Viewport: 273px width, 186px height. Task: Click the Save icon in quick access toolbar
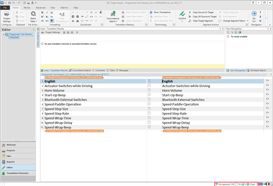point(10,3)
